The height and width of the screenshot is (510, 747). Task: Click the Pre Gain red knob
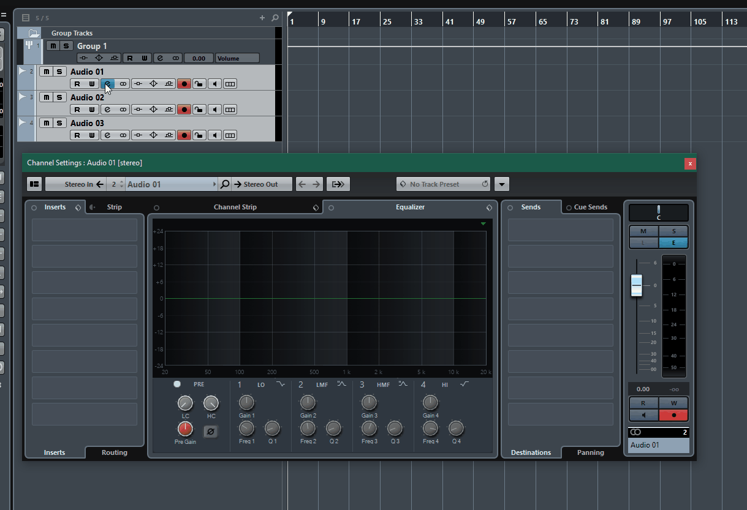point(185,429)
